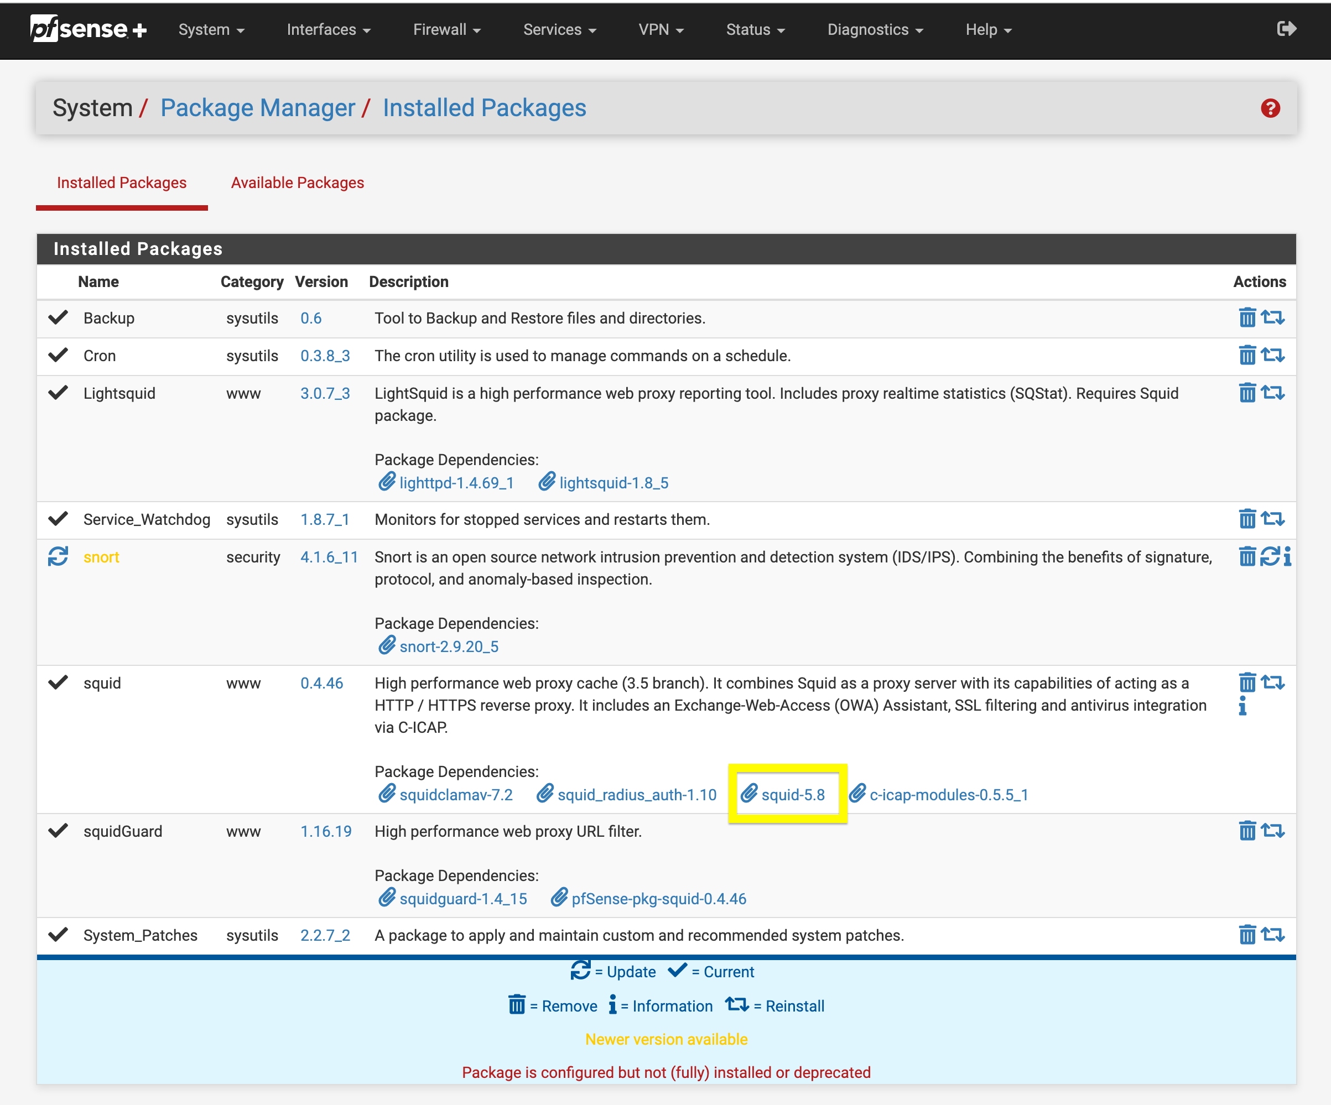
Task: Click the logout icon in the top bar
Action: (1286, 29)
